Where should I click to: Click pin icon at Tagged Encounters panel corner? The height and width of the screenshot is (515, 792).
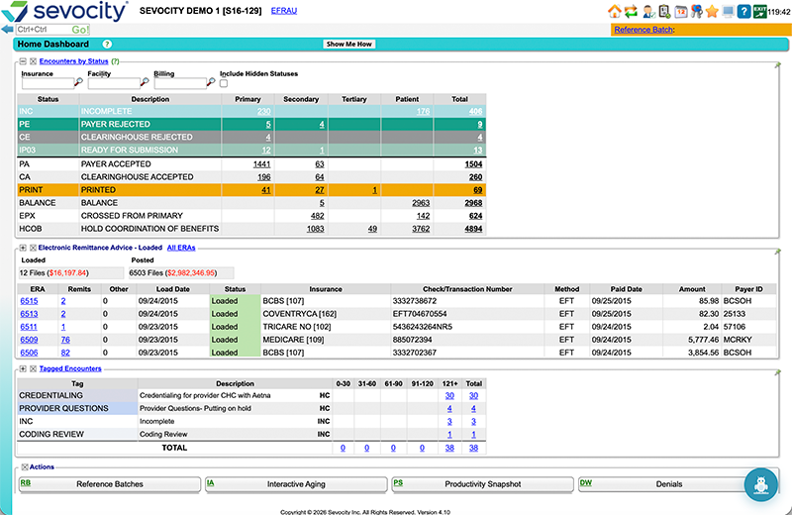click(778, 372)
